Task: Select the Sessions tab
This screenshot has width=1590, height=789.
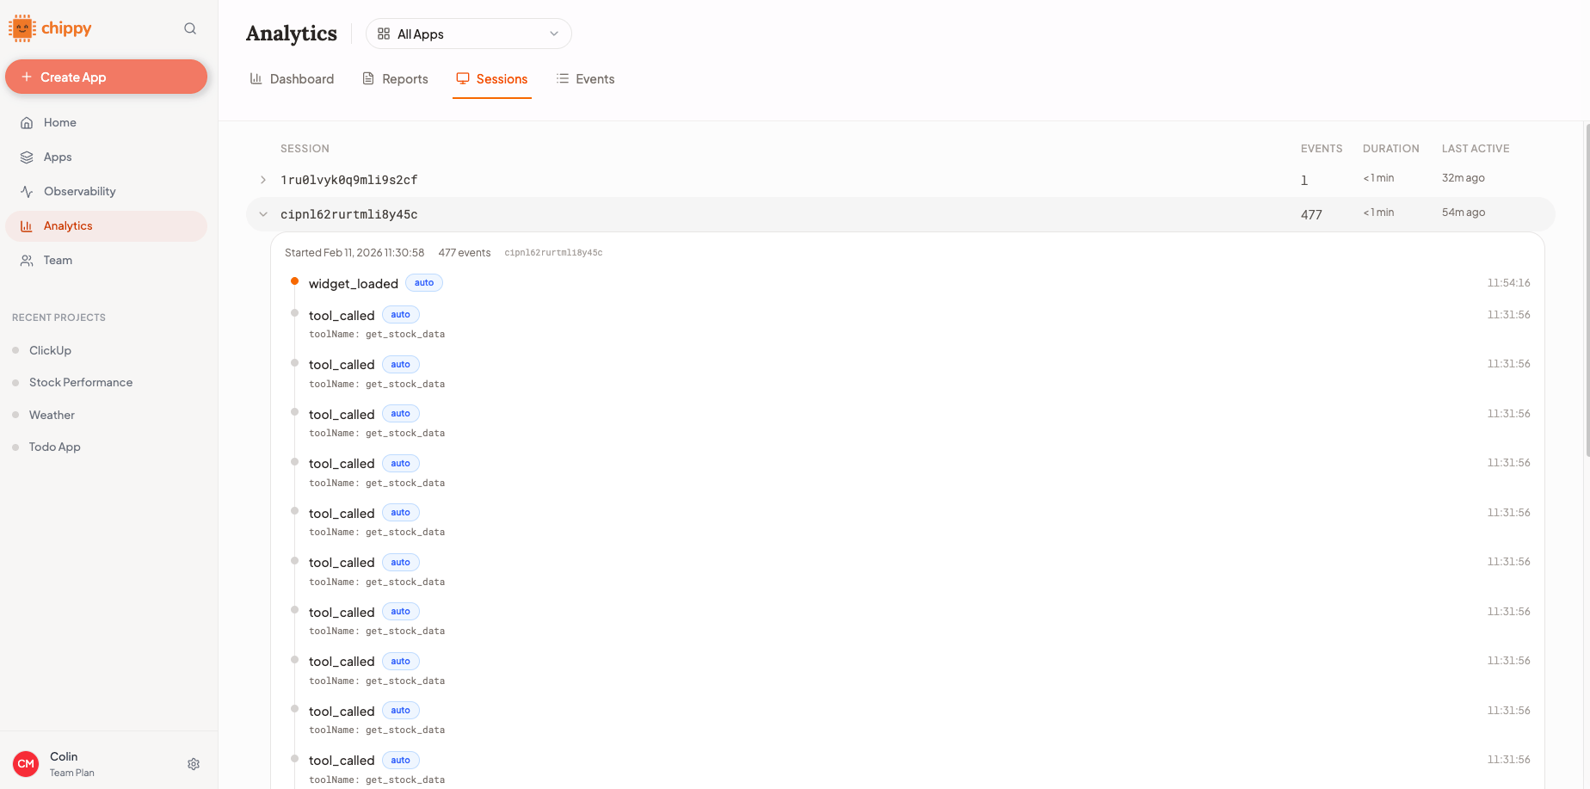Action: [492, 79]
